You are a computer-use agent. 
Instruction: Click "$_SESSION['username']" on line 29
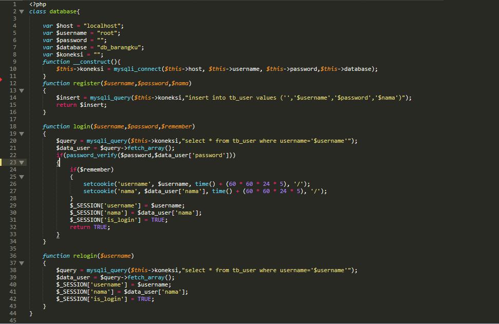click(x=105, y=205)
